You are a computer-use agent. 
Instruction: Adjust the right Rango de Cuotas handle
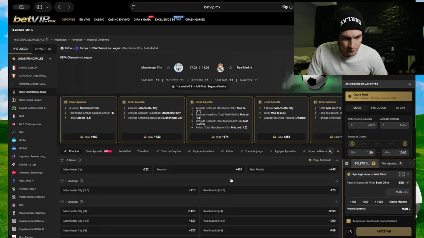pyautogui.click(x=405, y=144)
